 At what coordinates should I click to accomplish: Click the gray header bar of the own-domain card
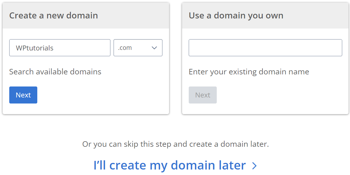(x=265, y=16)
